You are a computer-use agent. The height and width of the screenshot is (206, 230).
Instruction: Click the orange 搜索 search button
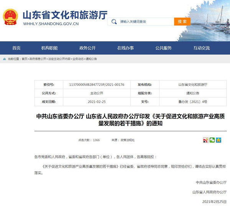pyautogui.click(x=182, y=21)
